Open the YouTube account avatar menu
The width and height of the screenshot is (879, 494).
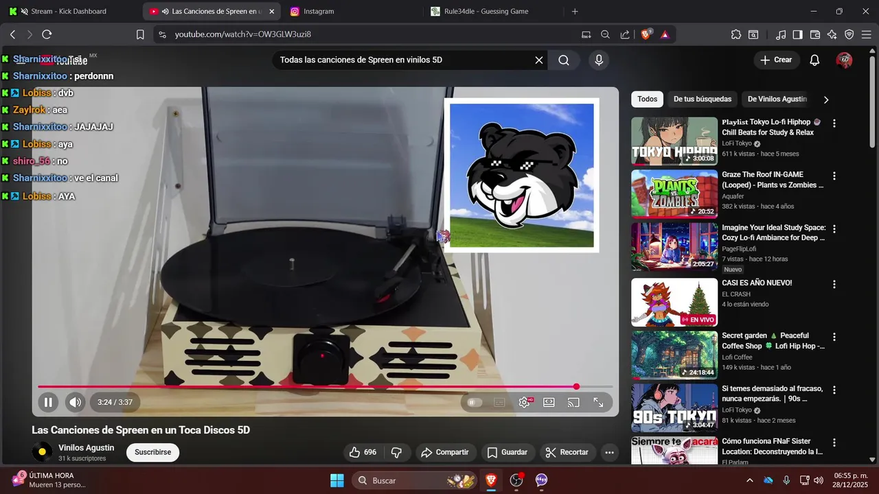click(x=844, y=60)
